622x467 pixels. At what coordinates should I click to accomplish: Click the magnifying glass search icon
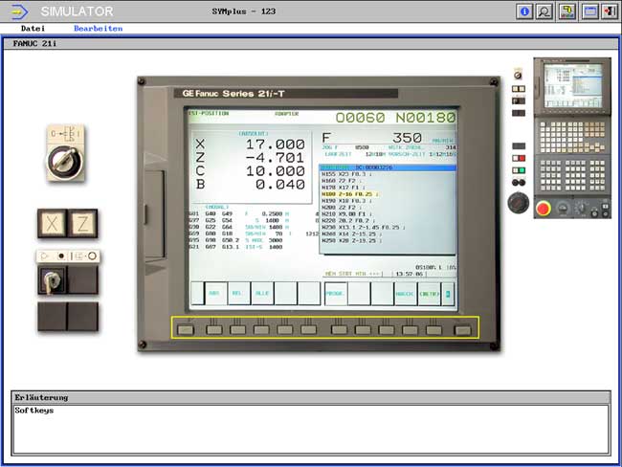544,11
